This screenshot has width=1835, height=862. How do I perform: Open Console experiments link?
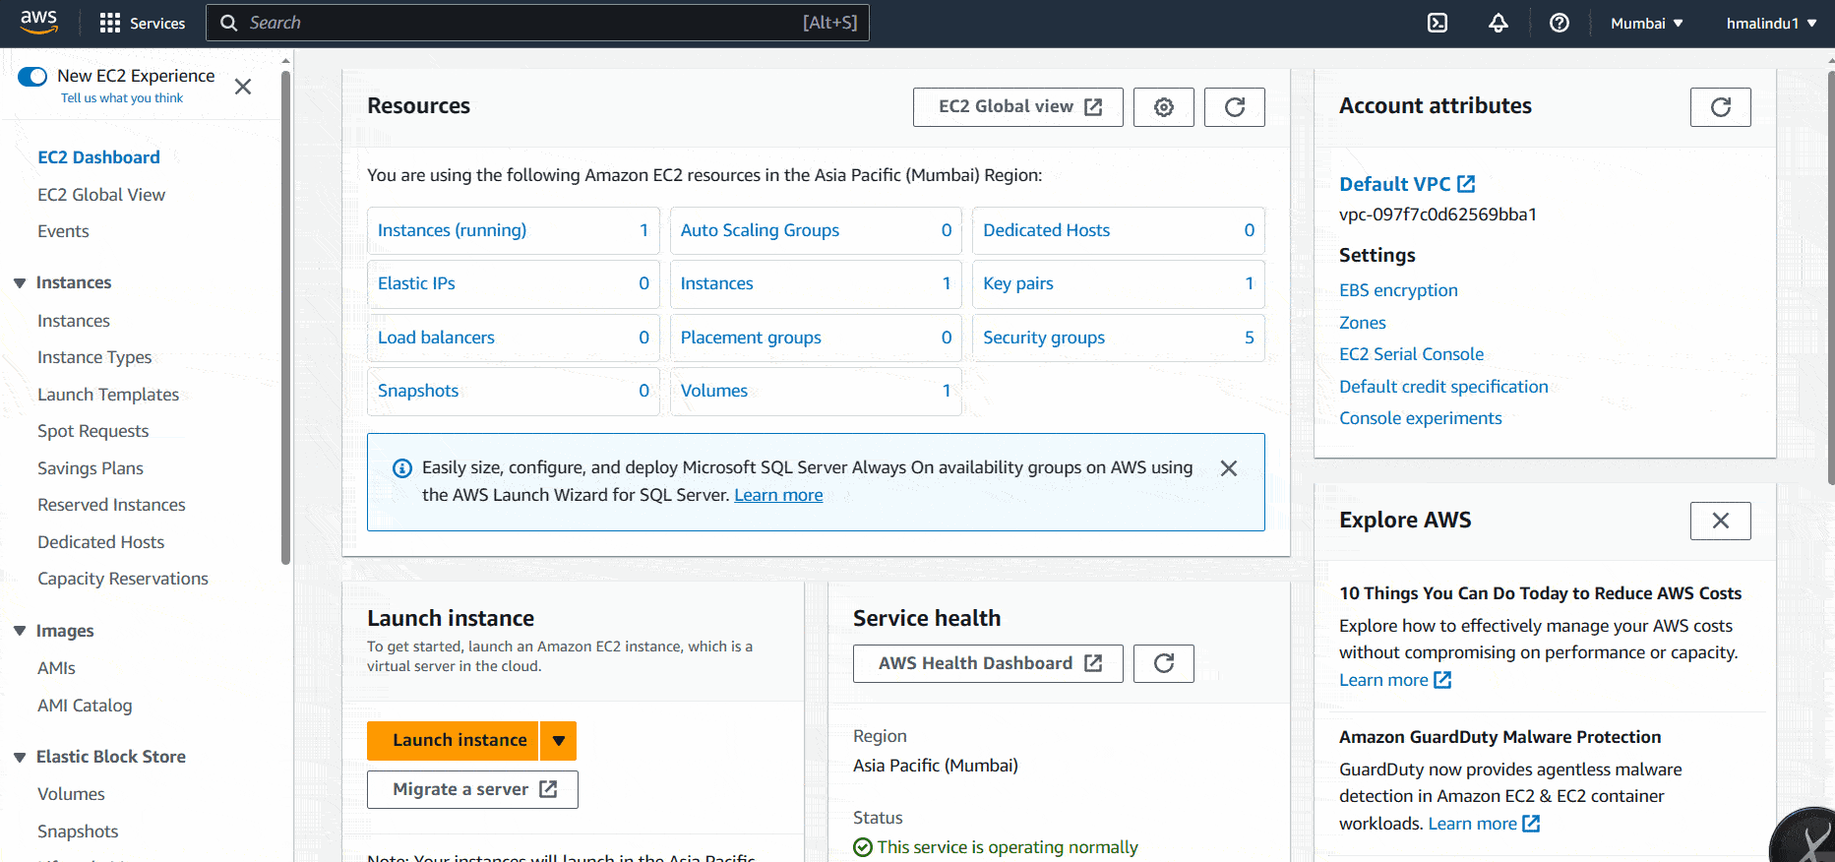(x=1420, y=418)
